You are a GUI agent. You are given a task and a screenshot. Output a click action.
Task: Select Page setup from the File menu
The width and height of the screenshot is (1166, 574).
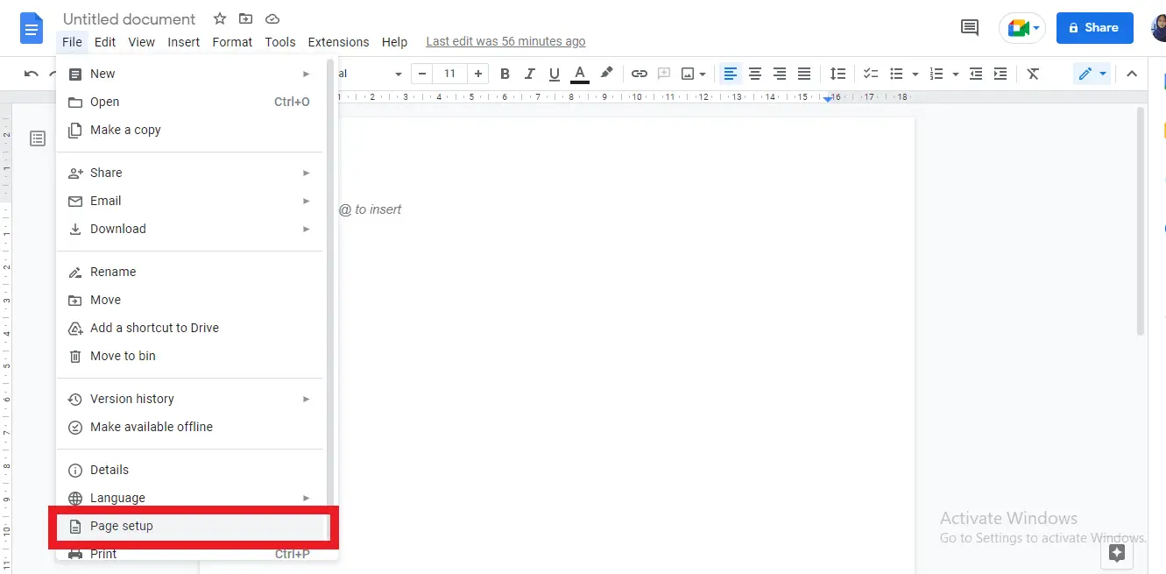coord(122,526)
